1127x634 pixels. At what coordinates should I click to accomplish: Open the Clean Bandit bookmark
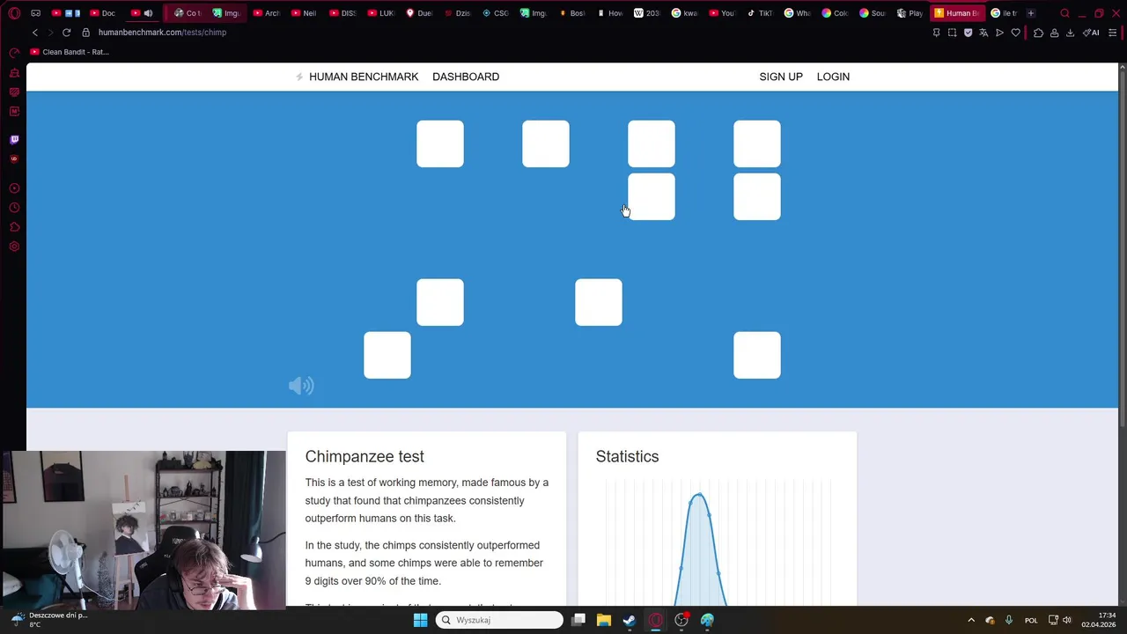[x=70, y=52]
